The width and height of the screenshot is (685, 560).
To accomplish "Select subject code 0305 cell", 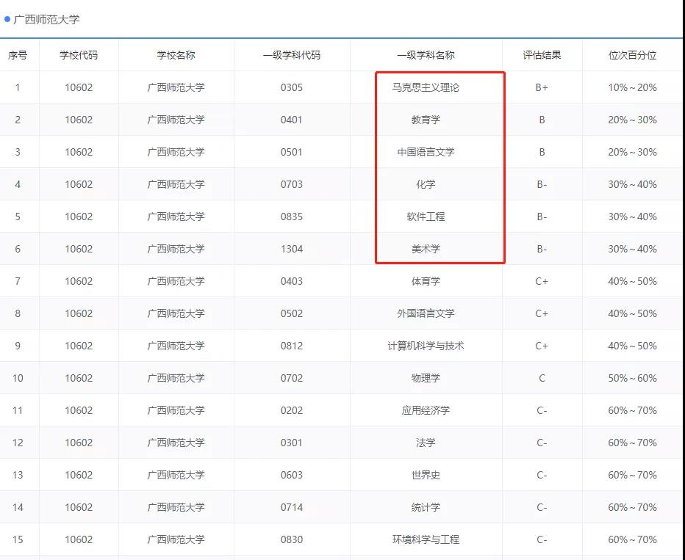I will point(291,87).
